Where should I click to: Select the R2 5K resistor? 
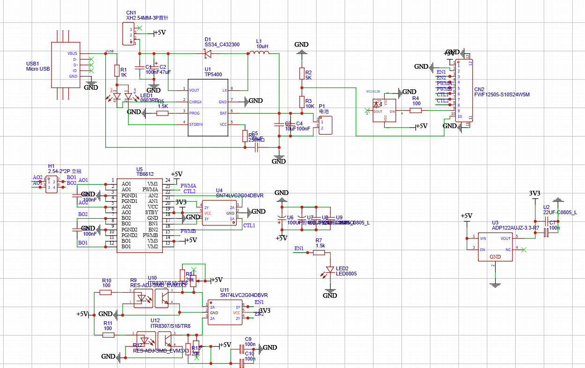(x=302, y=73)
